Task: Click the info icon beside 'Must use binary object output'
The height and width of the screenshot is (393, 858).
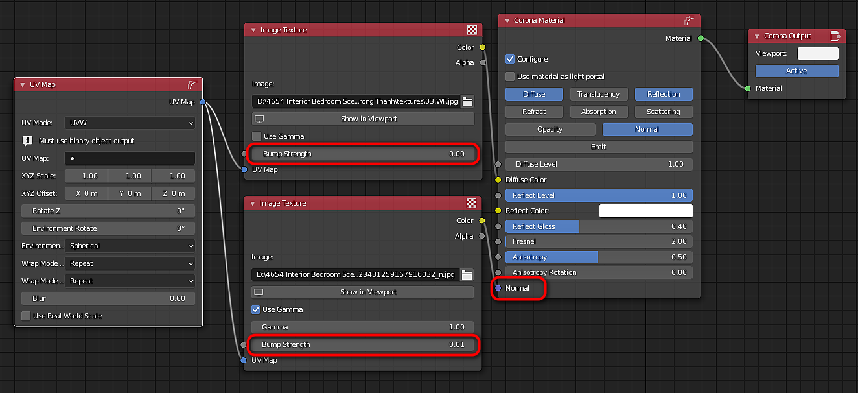Action: click(x=27, y=141)
